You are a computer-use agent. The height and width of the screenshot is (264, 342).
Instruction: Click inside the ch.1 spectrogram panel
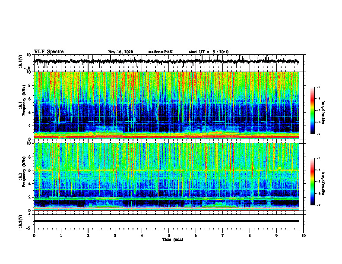point(166,105)
